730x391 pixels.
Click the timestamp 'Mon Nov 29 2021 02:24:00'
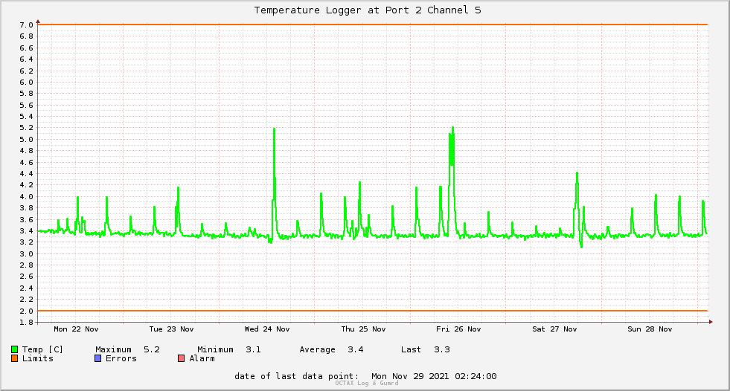pyautogui.click(x=434, y=376)
